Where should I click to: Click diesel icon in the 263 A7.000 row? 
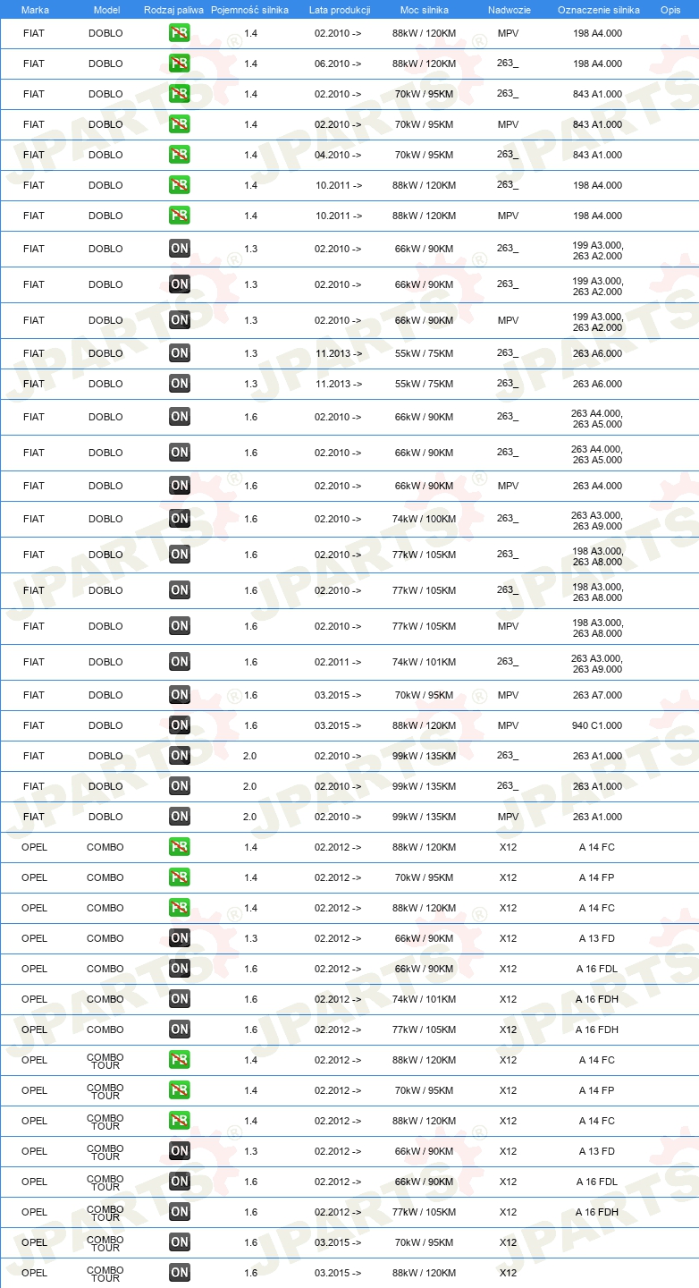(x=179, y=695)
